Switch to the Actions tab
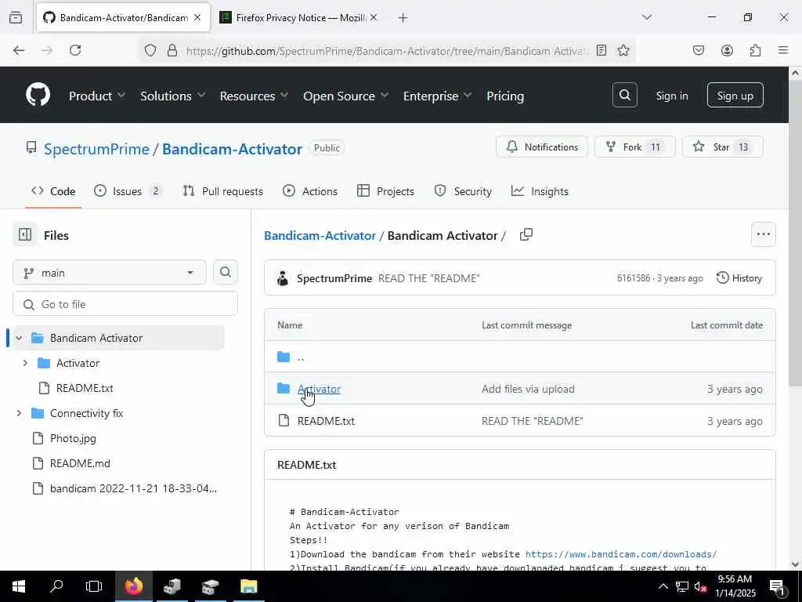Screen dimensions: 802x602 point(310,191)
